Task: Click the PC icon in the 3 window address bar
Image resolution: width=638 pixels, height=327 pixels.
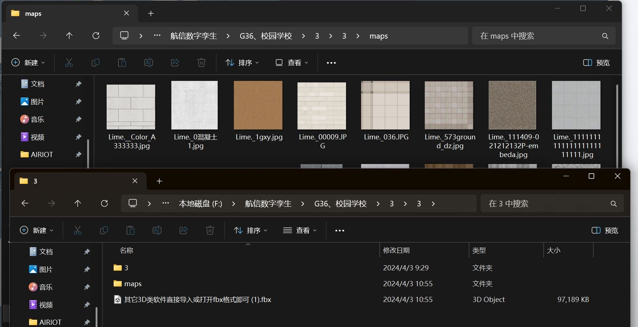Action: [x=133, y=203]
